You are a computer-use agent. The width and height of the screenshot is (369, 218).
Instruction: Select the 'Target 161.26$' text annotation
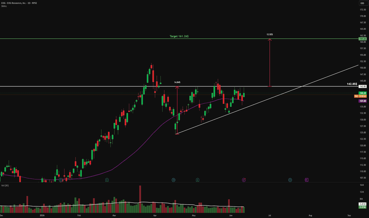coord(179,36)
